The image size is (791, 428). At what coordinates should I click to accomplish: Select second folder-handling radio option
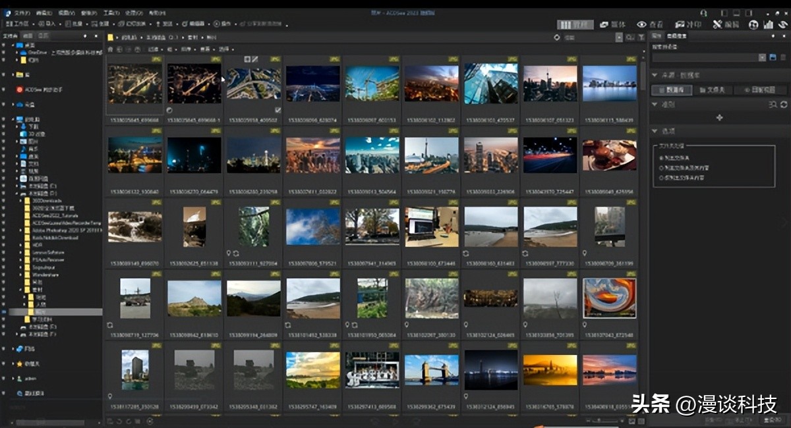click(x=662, y=168)
